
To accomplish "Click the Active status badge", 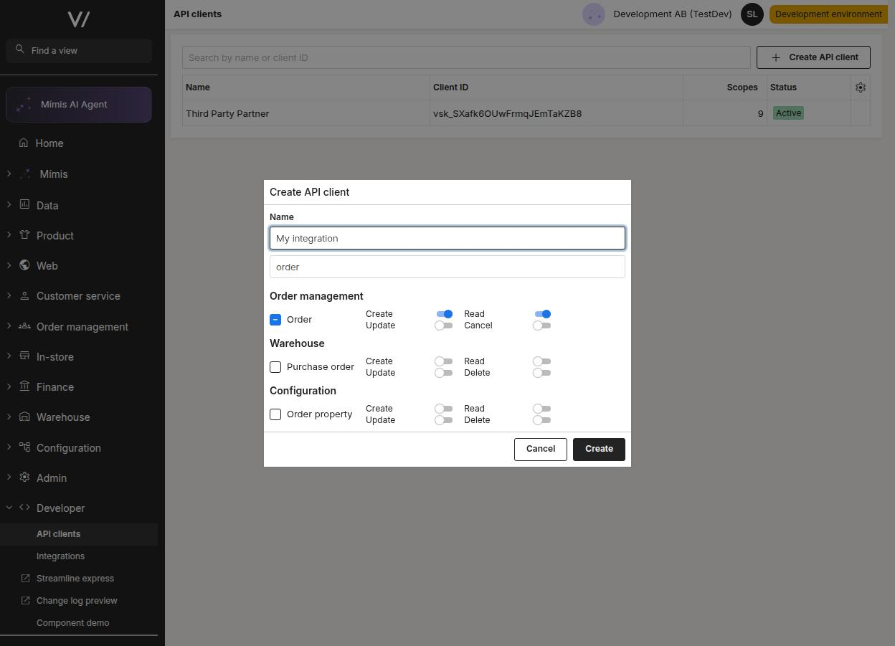I will [788, 113].
